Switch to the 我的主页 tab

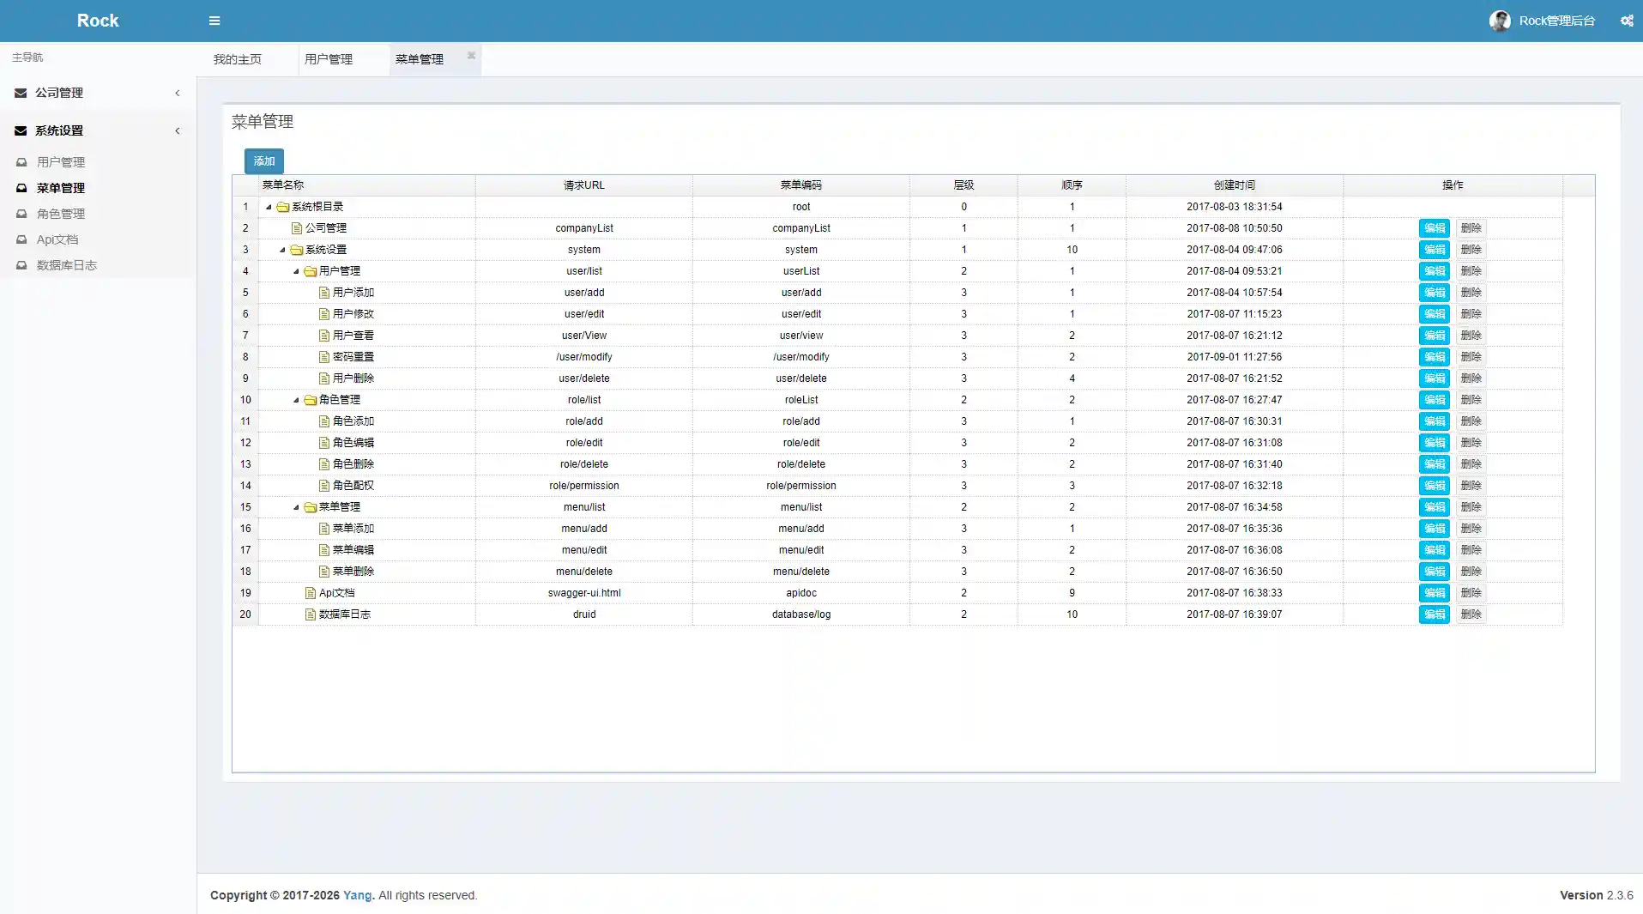[x=238, y=59]
